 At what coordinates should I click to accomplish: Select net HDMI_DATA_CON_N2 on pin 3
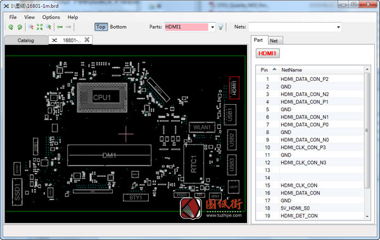[x=305, y=94]
